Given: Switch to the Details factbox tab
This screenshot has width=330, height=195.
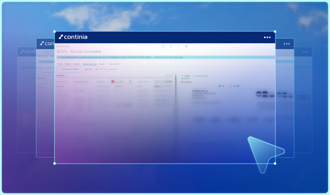Looking at the screenshot, I should pos(185,76).
